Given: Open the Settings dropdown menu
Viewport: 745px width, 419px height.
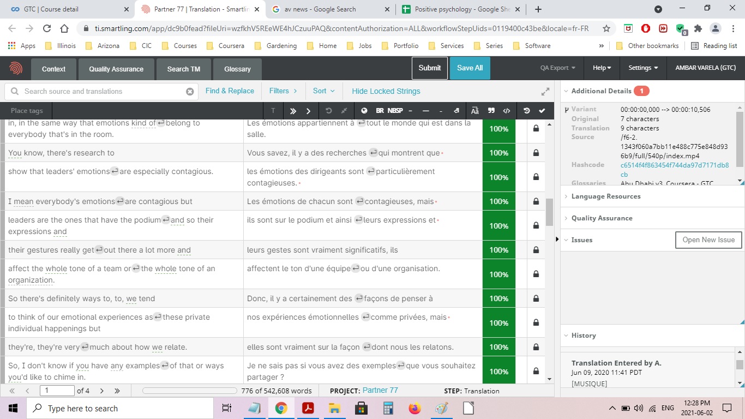Looking at the screenshot, I should pos(643,68).
